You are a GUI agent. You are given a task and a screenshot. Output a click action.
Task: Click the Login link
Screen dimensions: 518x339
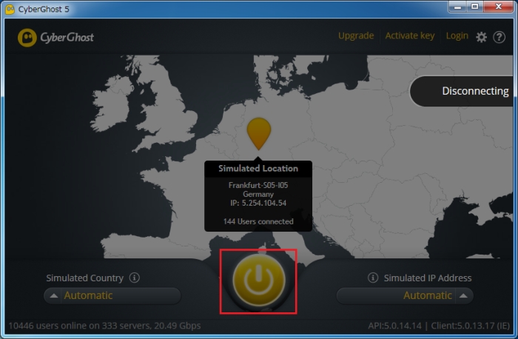457,36
